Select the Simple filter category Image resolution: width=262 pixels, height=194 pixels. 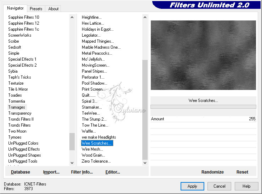[14, 53]
